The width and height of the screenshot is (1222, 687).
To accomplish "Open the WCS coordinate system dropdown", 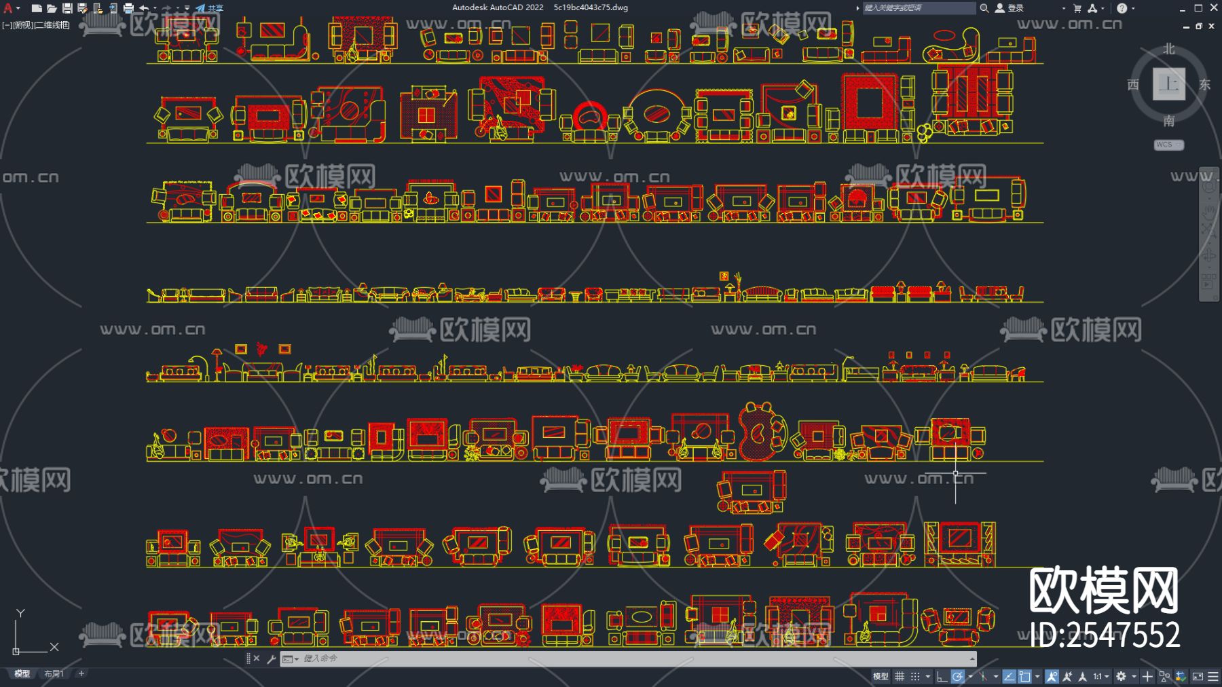I will 1169,145.
